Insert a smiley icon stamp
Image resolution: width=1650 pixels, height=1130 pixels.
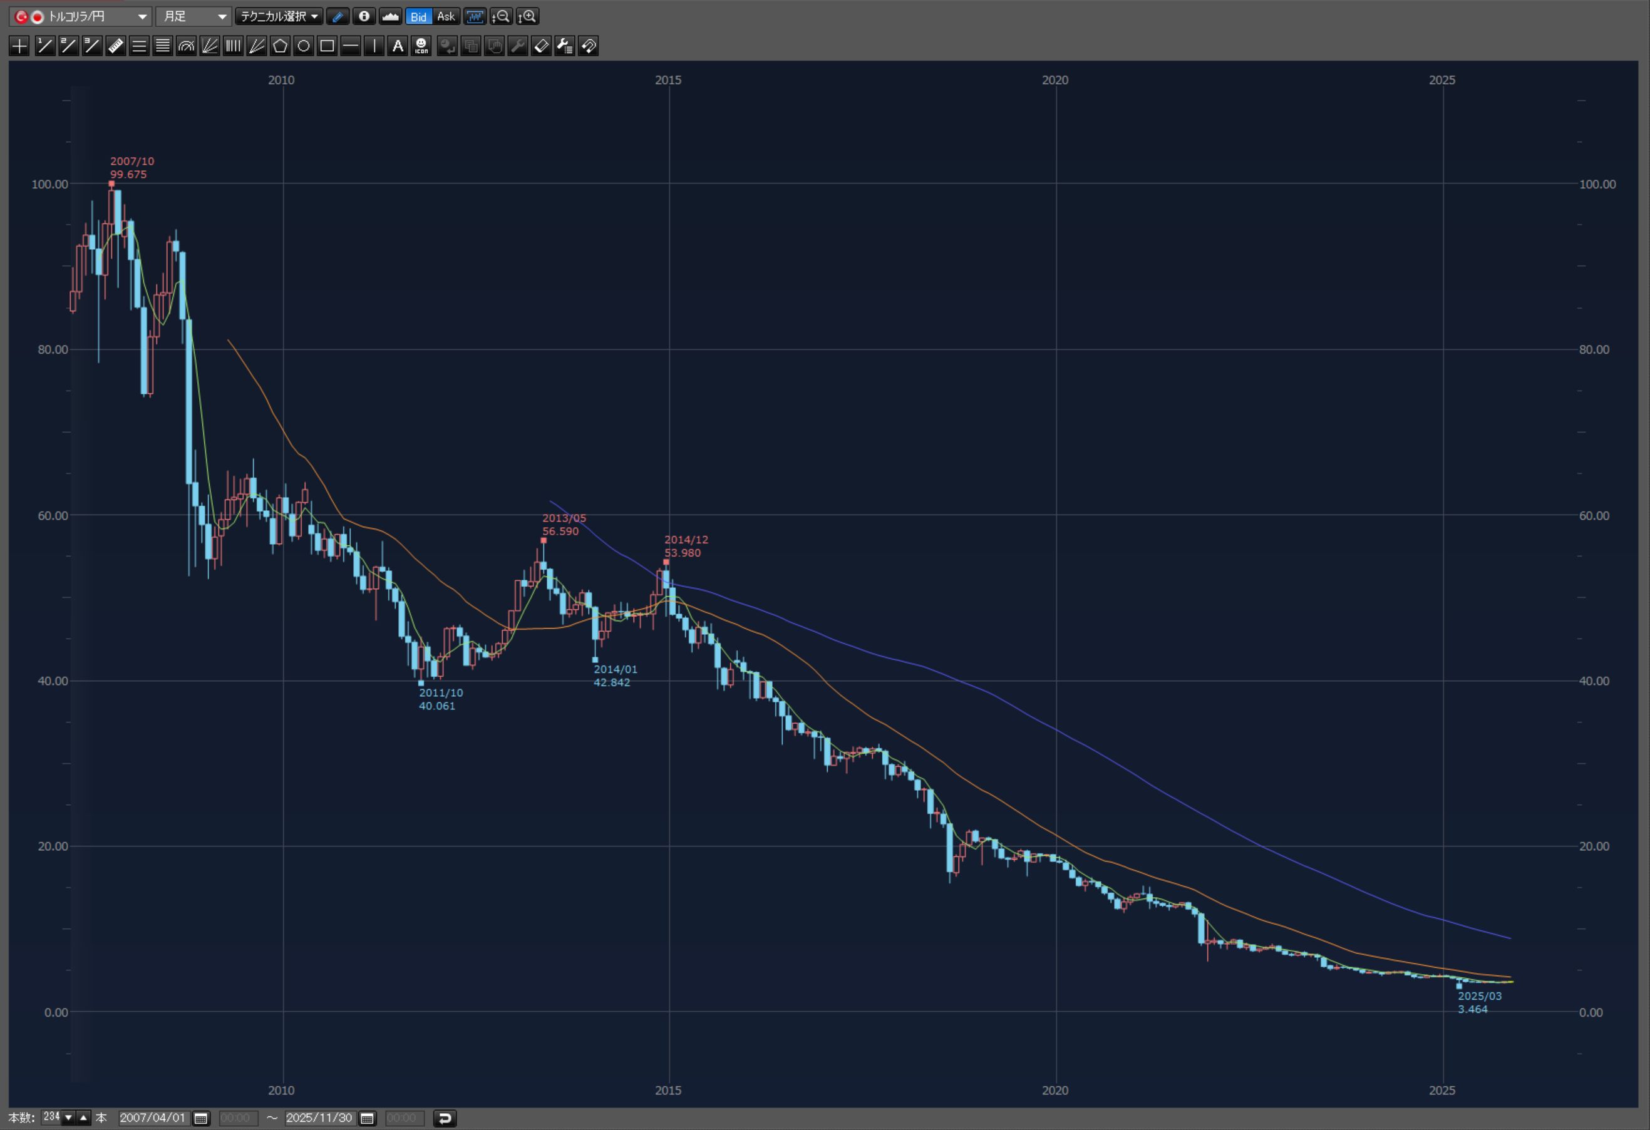(x=421, y=46)
